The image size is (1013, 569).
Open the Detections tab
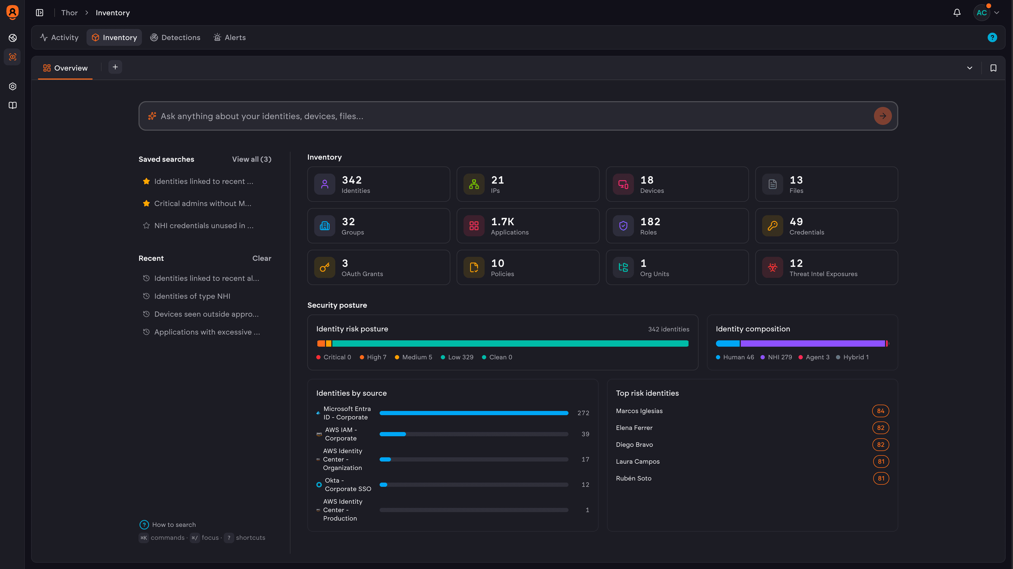175,37
